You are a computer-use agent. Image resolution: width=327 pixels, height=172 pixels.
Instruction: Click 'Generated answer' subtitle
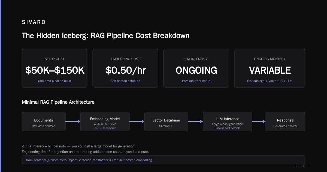point(285,126)
